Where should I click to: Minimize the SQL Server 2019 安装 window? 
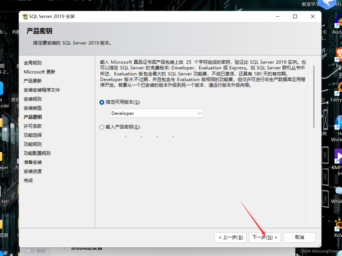point(278,17)
